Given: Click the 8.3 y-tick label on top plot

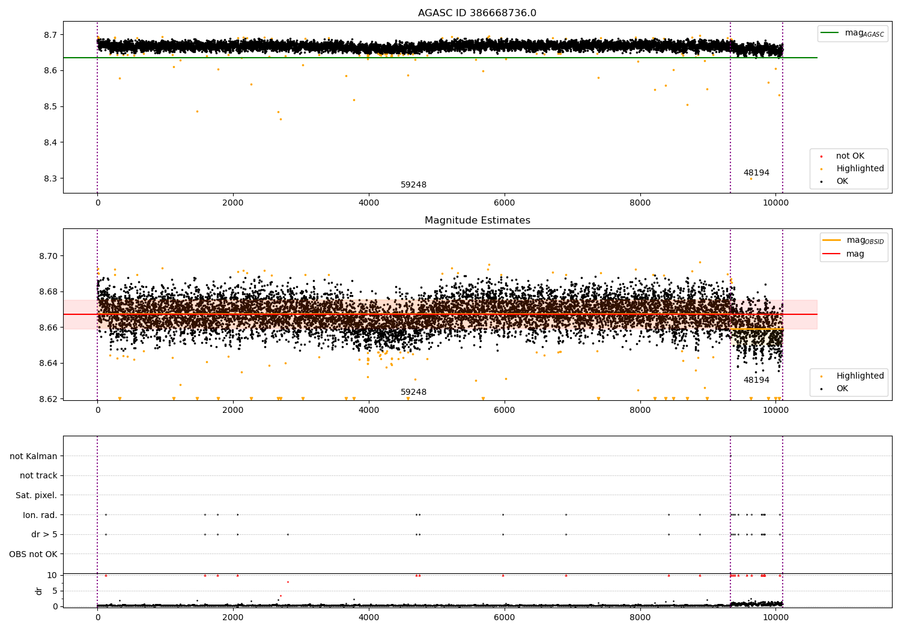Looking at the screenshot, I should coord(50,179).
